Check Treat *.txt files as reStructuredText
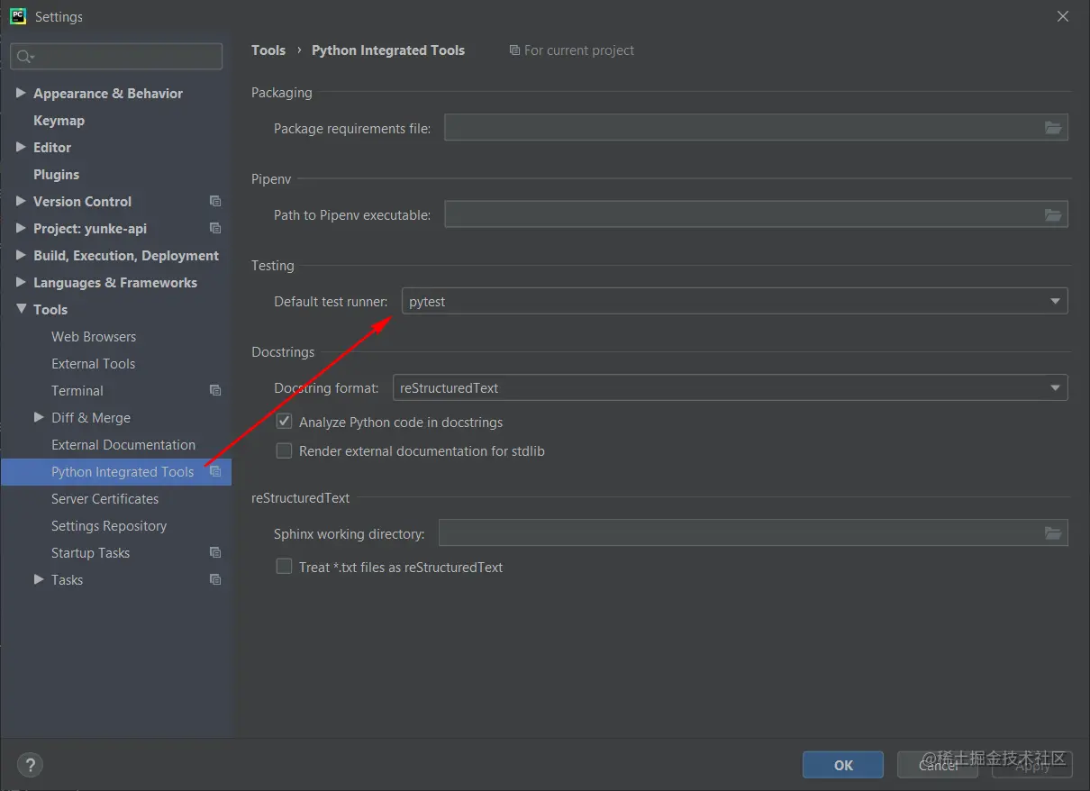The image size is (1090, 791). 284,567
